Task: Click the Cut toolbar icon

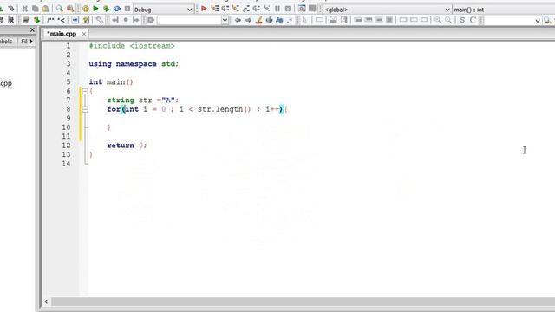Action: [x=25, y=9]
